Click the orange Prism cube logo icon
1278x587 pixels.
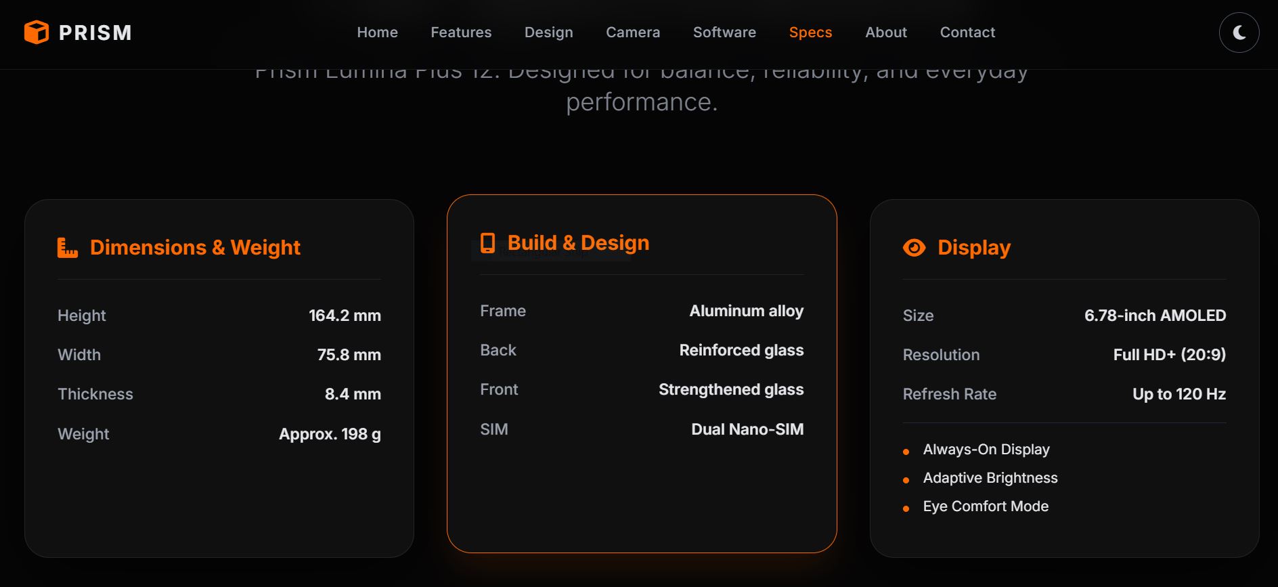[37, 32]
